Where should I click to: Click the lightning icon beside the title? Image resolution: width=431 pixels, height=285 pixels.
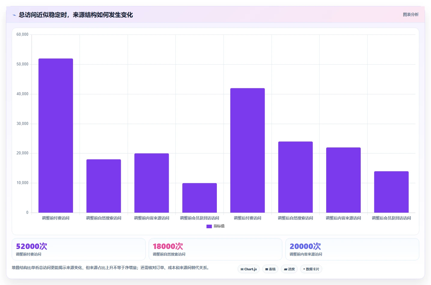click(14, 15)
